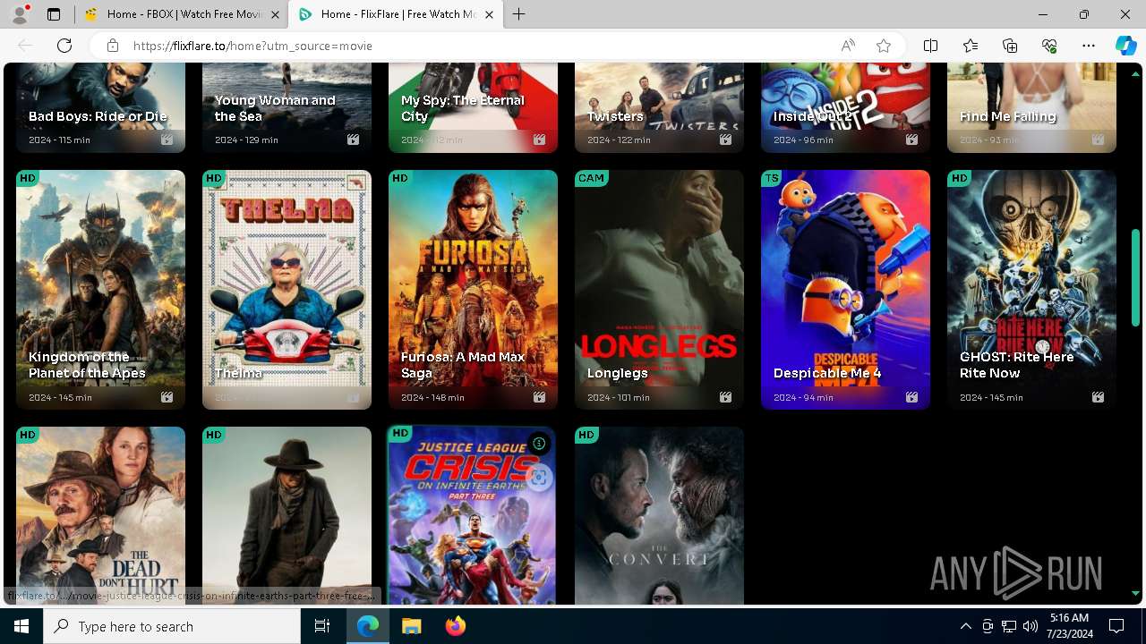
Task: Click CAM badge on Longlegs poster
Action: click(592, 178)
